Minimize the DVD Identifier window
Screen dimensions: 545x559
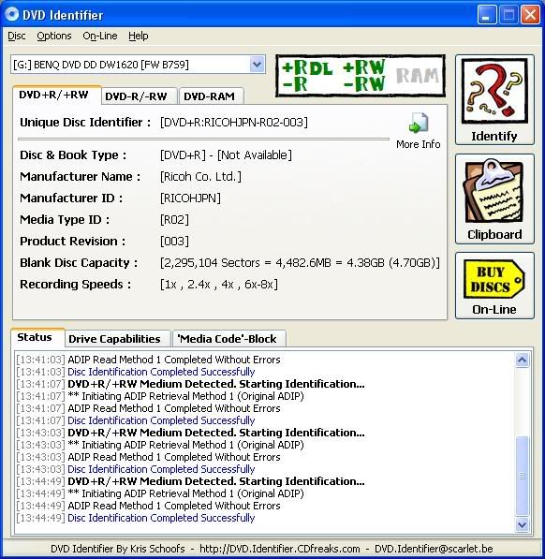tap(487, 15)
